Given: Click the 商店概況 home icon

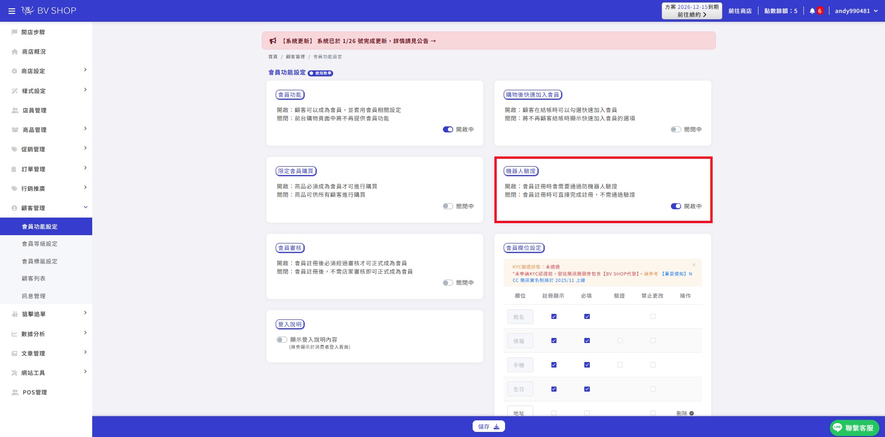Looking at the screenshot, I should tap(14, 52).
